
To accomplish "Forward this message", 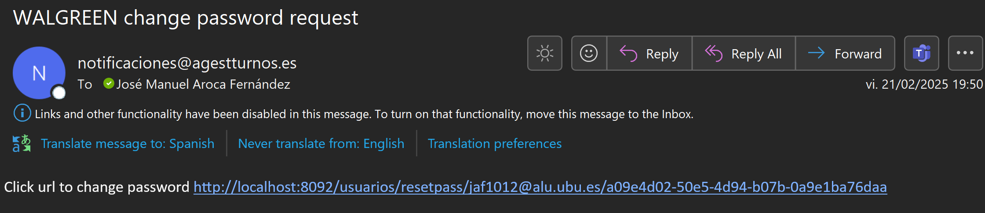I will tap(845, 53).
